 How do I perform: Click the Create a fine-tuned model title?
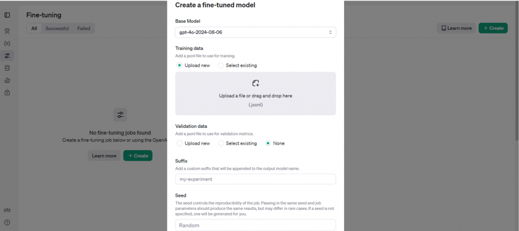[215, 5]
